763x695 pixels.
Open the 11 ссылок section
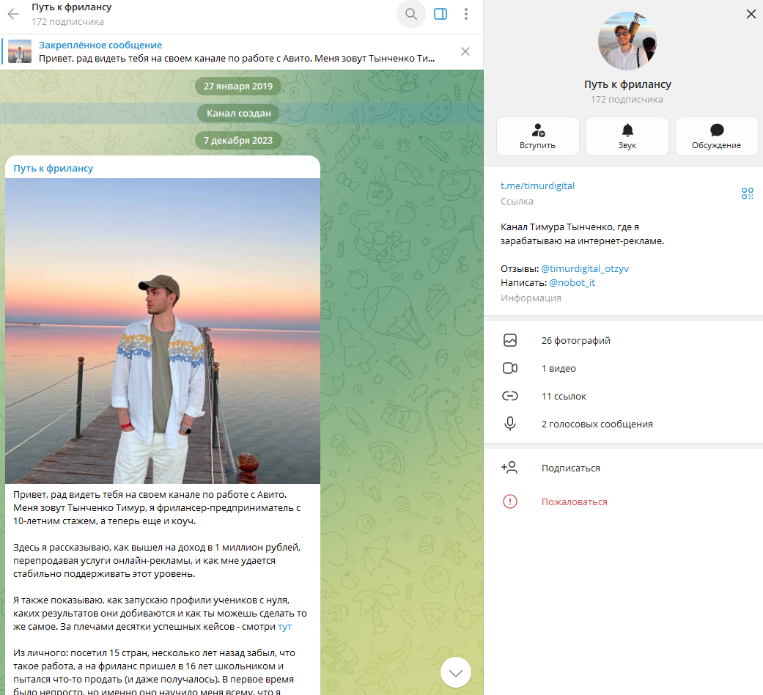click(623, 396)
